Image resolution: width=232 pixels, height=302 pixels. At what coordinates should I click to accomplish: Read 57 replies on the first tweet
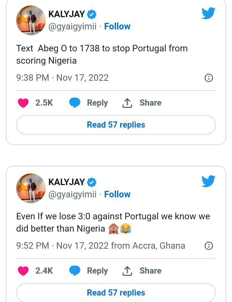tap(116, 125)
